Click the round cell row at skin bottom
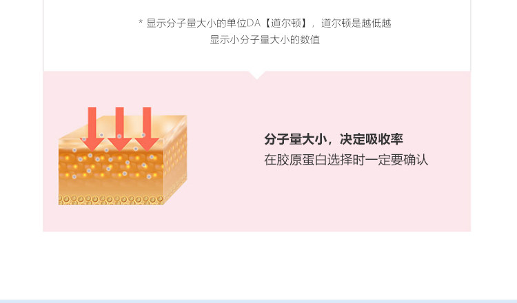Viewport: 517px width, 303px height. (111, 200)
